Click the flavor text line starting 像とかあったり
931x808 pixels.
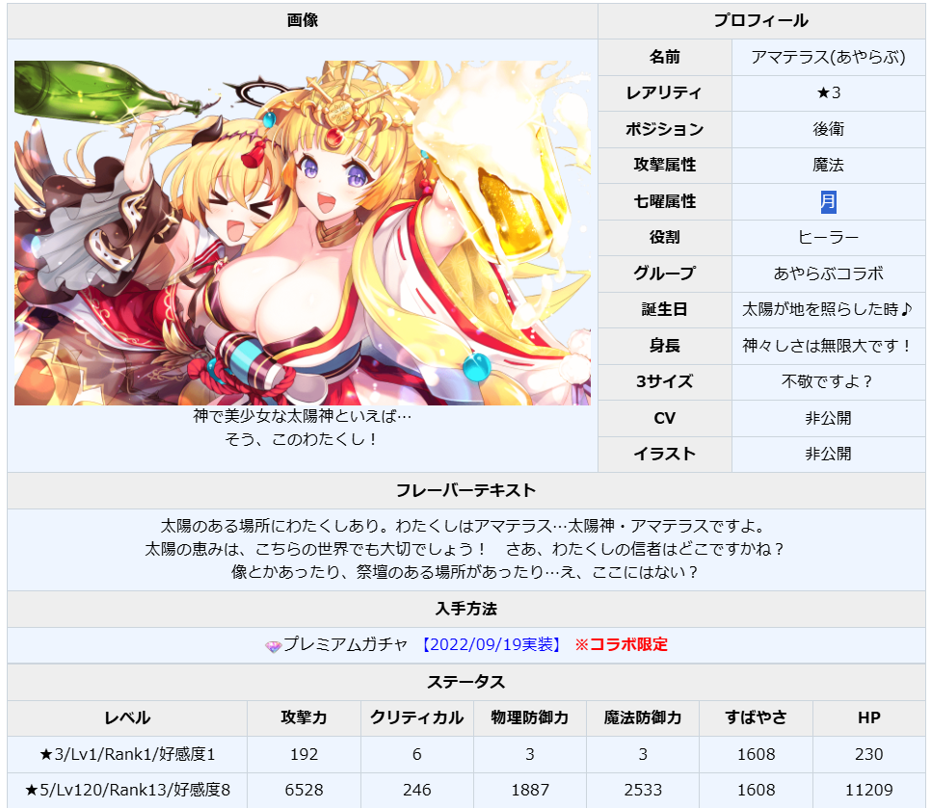coord(466,572)
